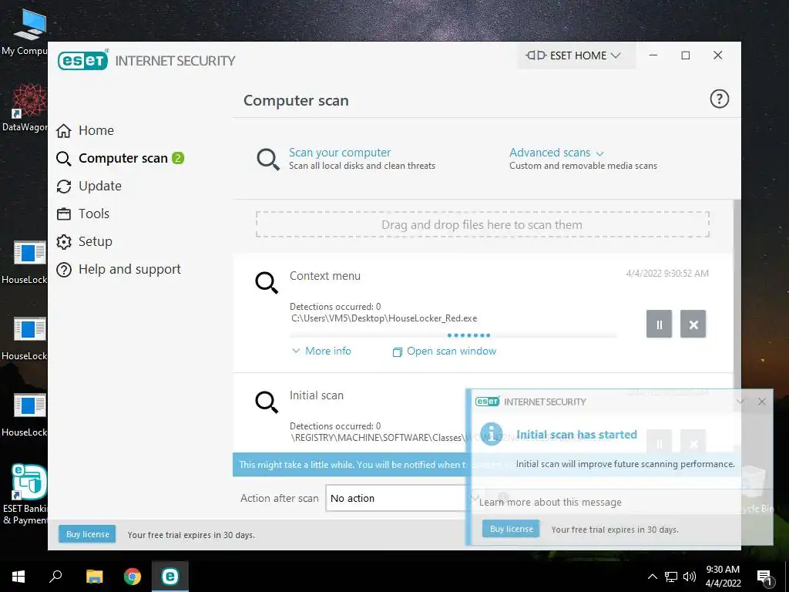Viewport: 789px width, 592px height.
Task: Open the Windows Start menu
Action: 18,577
